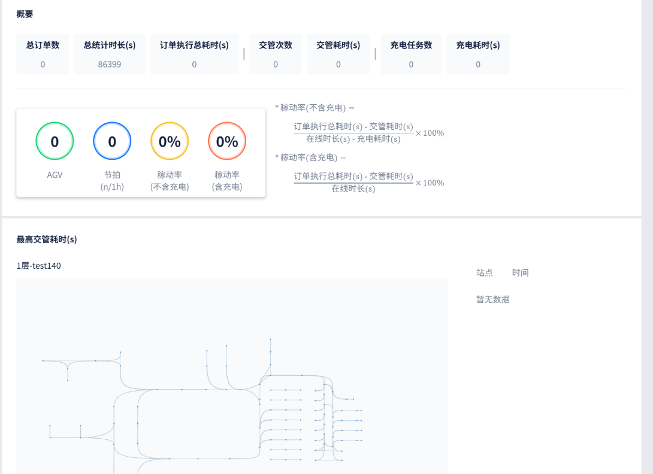Click the 总统计时长(s) value 86399
This screenshot has height=474, width=653.
(x=110, y=65)
